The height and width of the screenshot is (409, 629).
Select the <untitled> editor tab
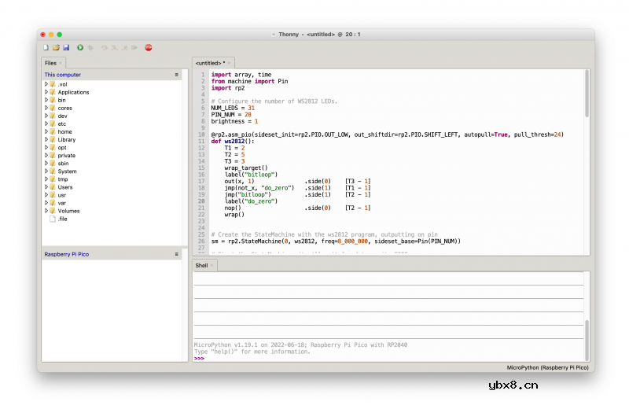click(210, 62)
